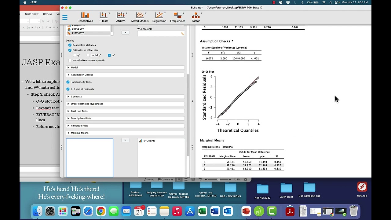391x220 pixels.
Task: Enable the partial η² checkbox
Action: coord(88,55)
